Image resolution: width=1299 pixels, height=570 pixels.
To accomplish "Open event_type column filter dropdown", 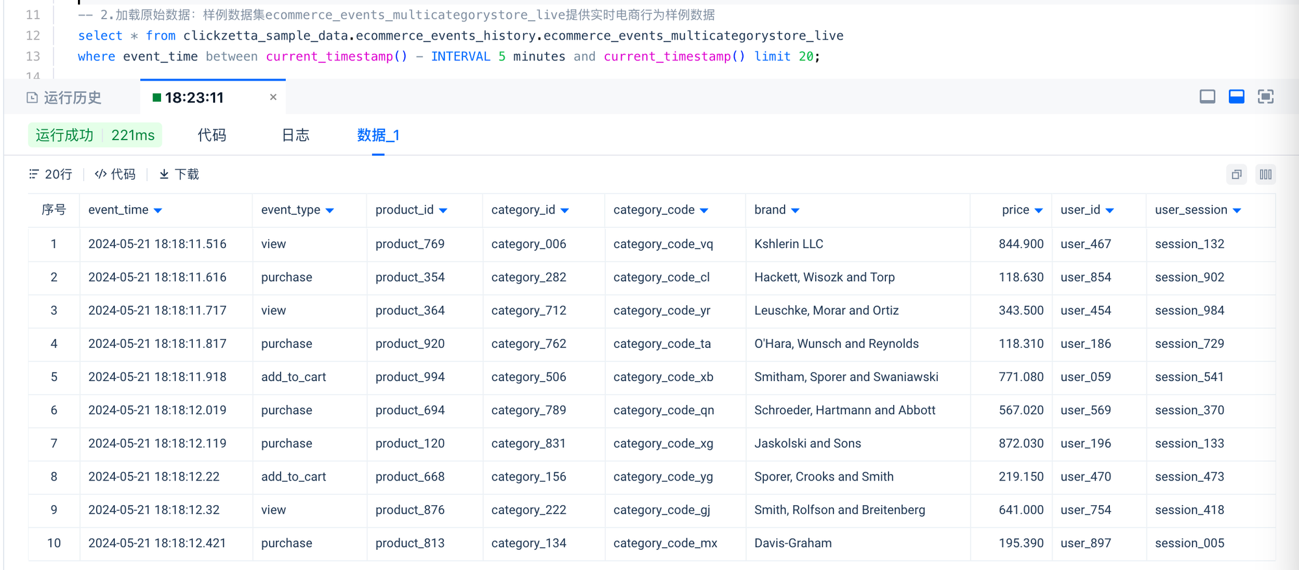I will click(329, 210).
